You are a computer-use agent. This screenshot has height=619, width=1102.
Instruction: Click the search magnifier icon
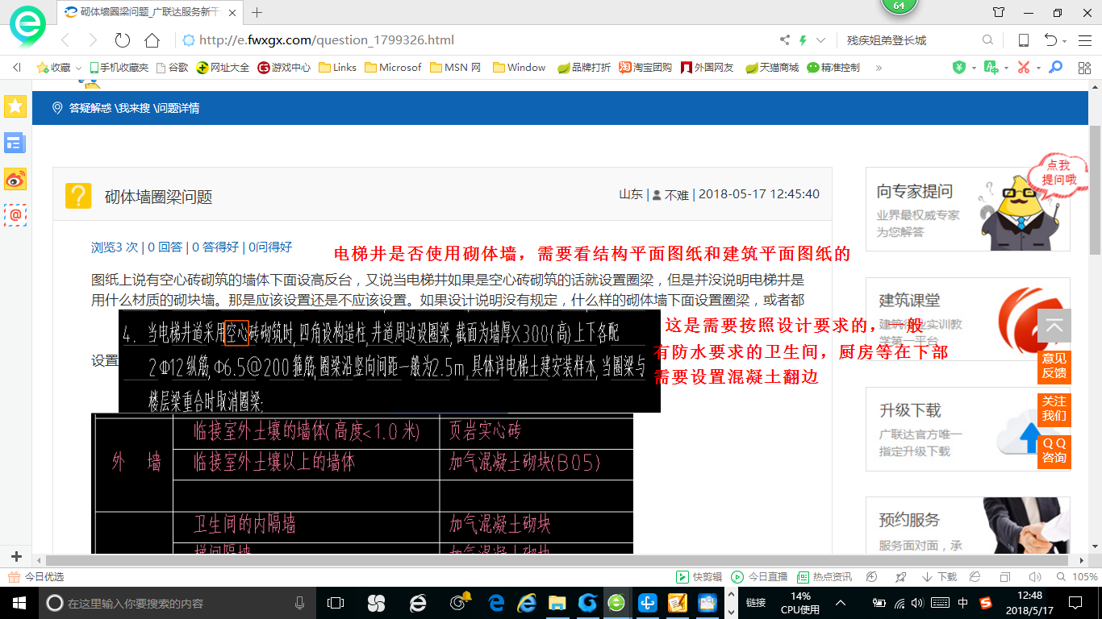click(987, 40)
